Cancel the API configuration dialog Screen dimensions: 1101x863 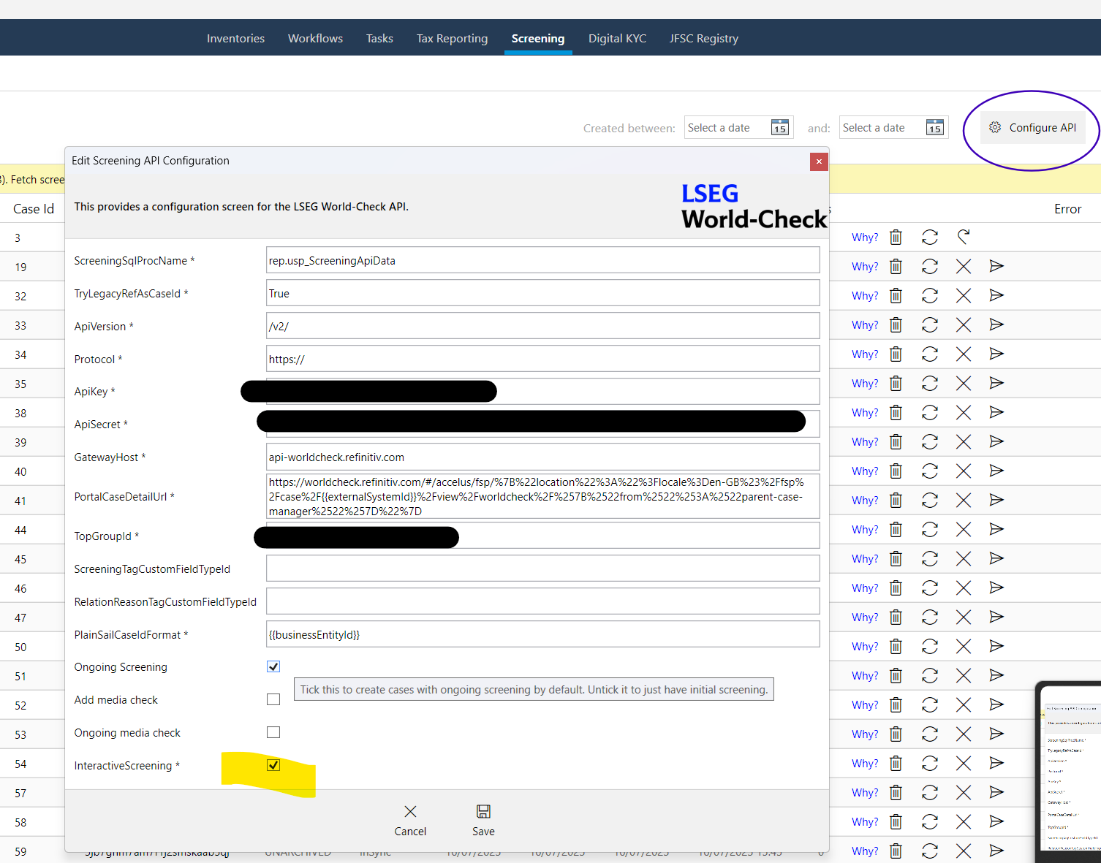coord(410,821)
